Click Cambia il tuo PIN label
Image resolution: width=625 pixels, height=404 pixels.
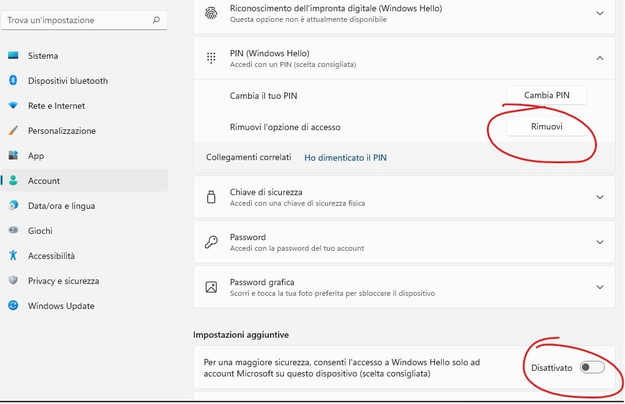click(x=264, y=96)
